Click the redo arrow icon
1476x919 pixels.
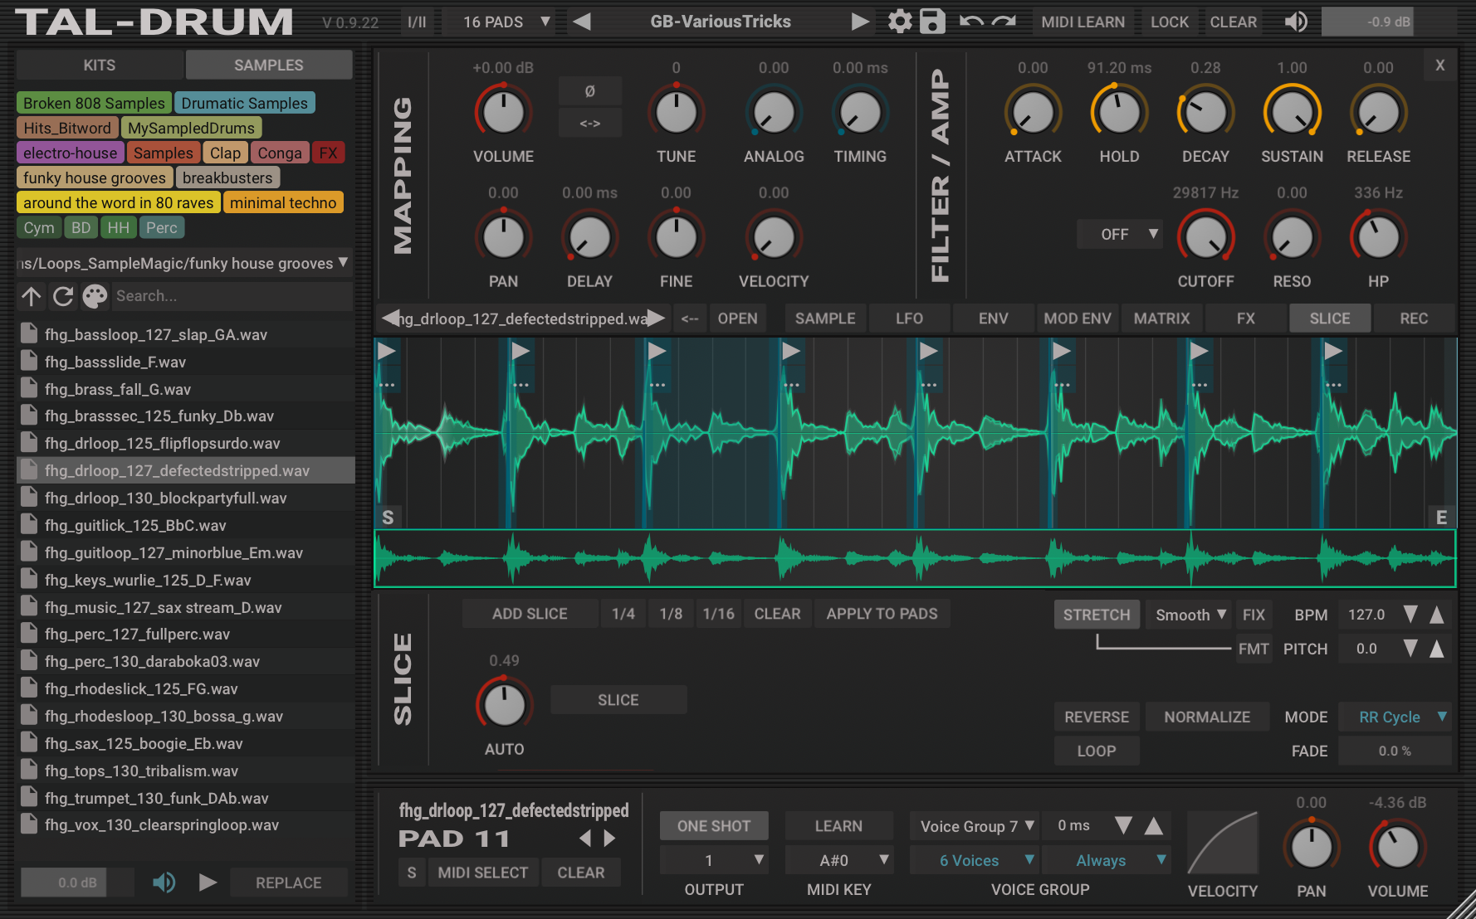point(1004,22)
